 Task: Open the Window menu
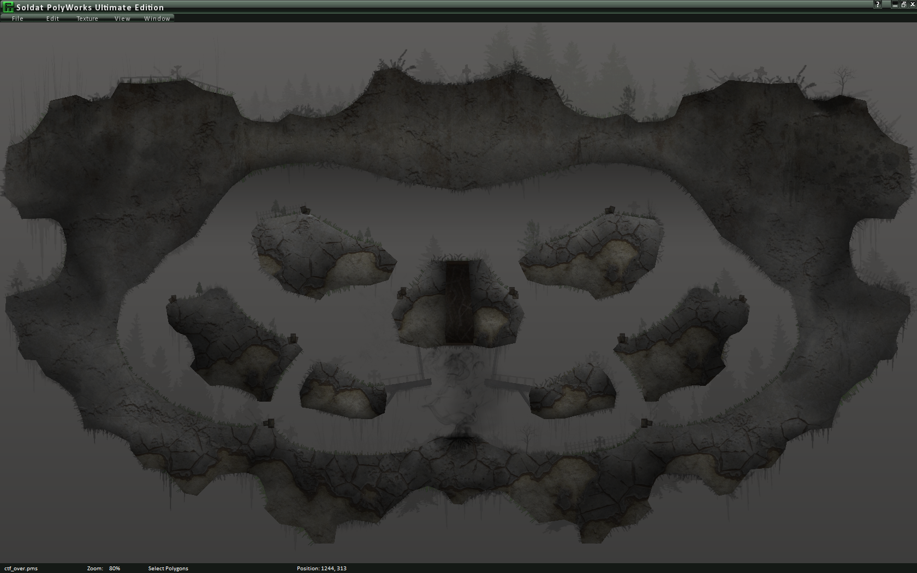157,19
